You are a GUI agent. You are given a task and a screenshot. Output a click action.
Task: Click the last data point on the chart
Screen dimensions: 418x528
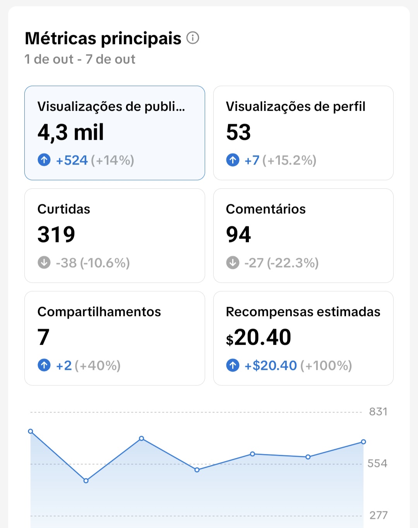tap(363, 442)
